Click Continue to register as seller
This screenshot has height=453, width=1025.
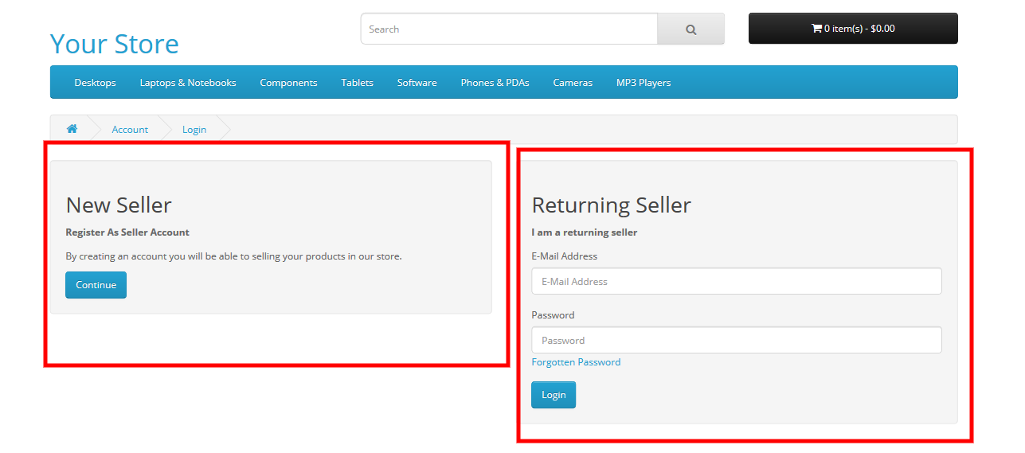point(96,285)
